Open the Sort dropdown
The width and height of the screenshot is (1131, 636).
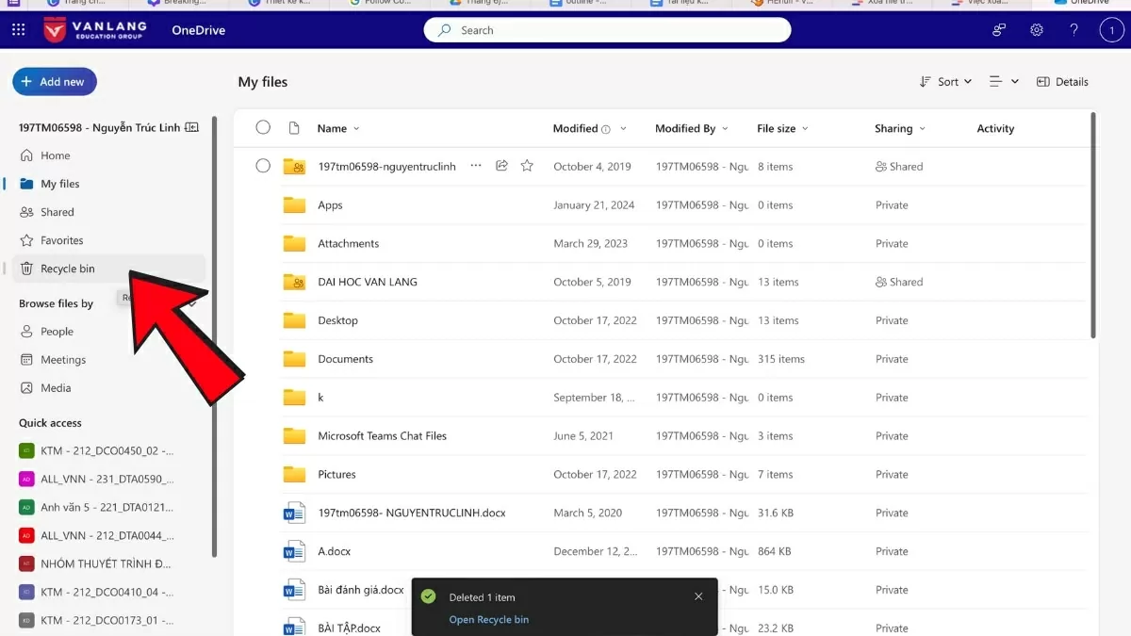click(x=945, y=82)
